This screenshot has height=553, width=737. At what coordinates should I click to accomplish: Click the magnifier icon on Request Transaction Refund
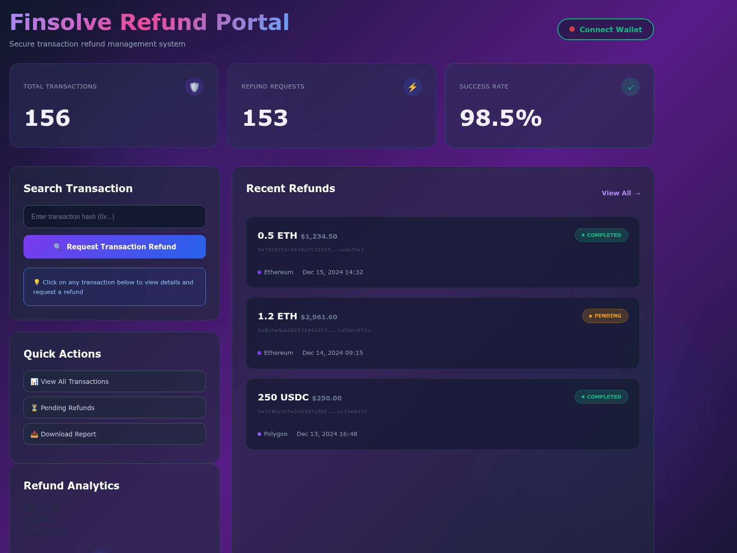point(58,247)
